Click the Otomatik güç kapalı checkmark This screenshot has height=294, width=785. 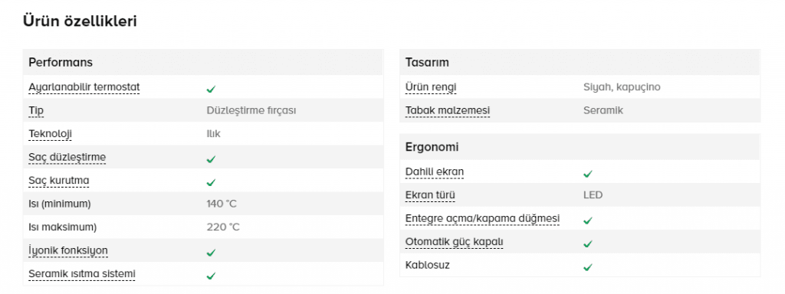(x=588, y=244)
